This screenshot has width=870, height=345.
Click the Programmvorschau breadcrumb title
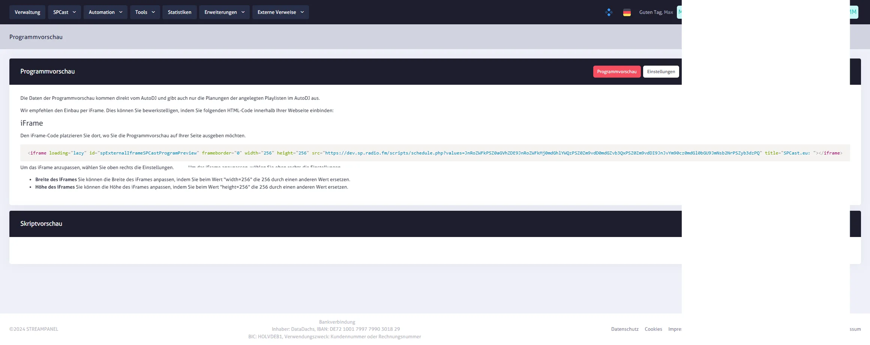[x=36, y=37]
